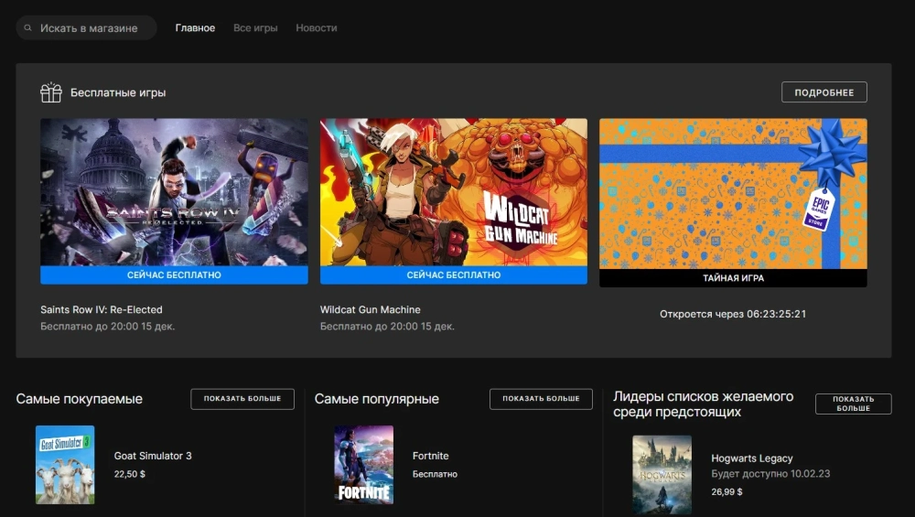This screenshot has height=517, width=915.
Task: Click the gift box icon near Бесплатные игры
Action: [x=51, y=92]
